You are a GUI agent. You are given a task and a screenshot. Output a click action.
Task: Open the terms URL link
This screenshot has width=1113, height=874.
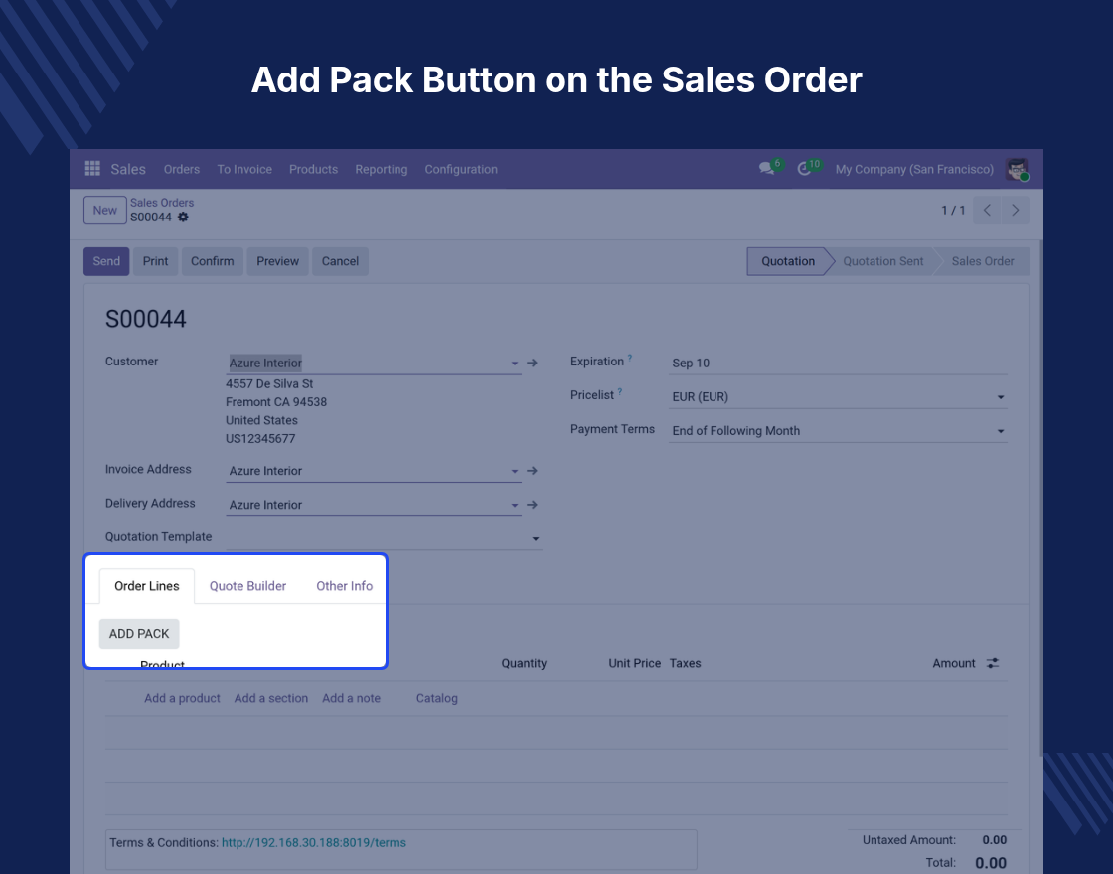point(314,843)
